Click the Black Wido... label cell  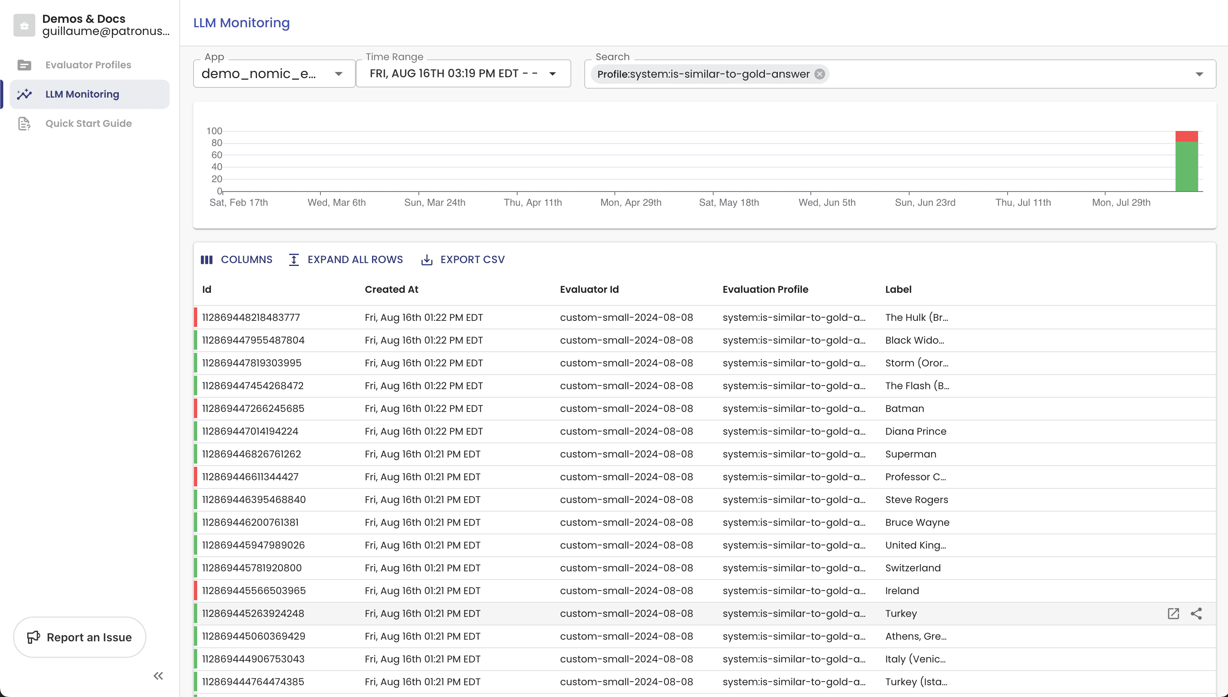[x=914, y=340]
